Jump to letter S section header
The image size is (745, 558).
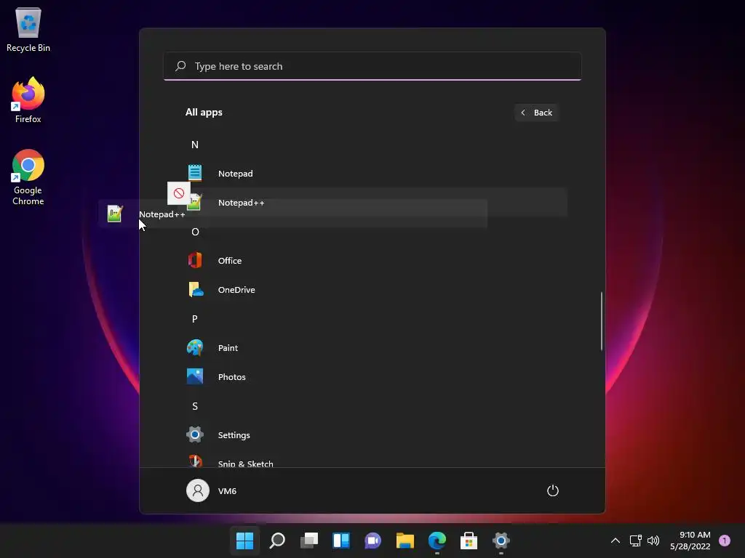coord(195,406)
